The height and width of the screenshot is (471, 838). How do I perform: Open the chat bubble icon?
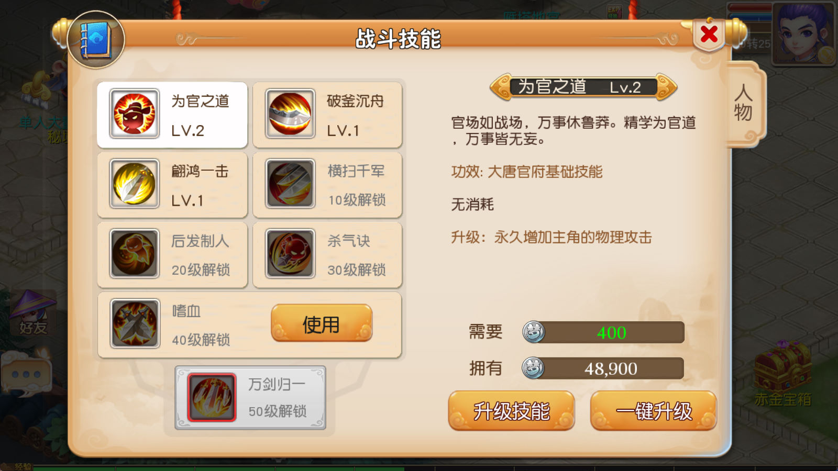pyautogui.click(x=26, y=374)
